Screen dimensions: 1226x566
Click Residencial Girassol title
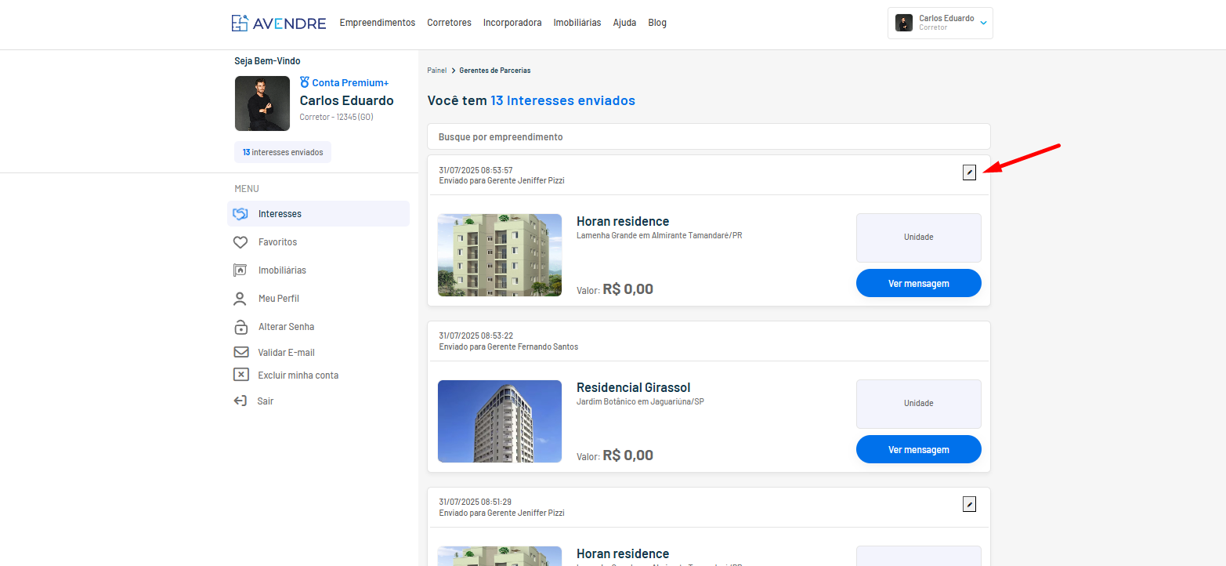click(634, 387)
